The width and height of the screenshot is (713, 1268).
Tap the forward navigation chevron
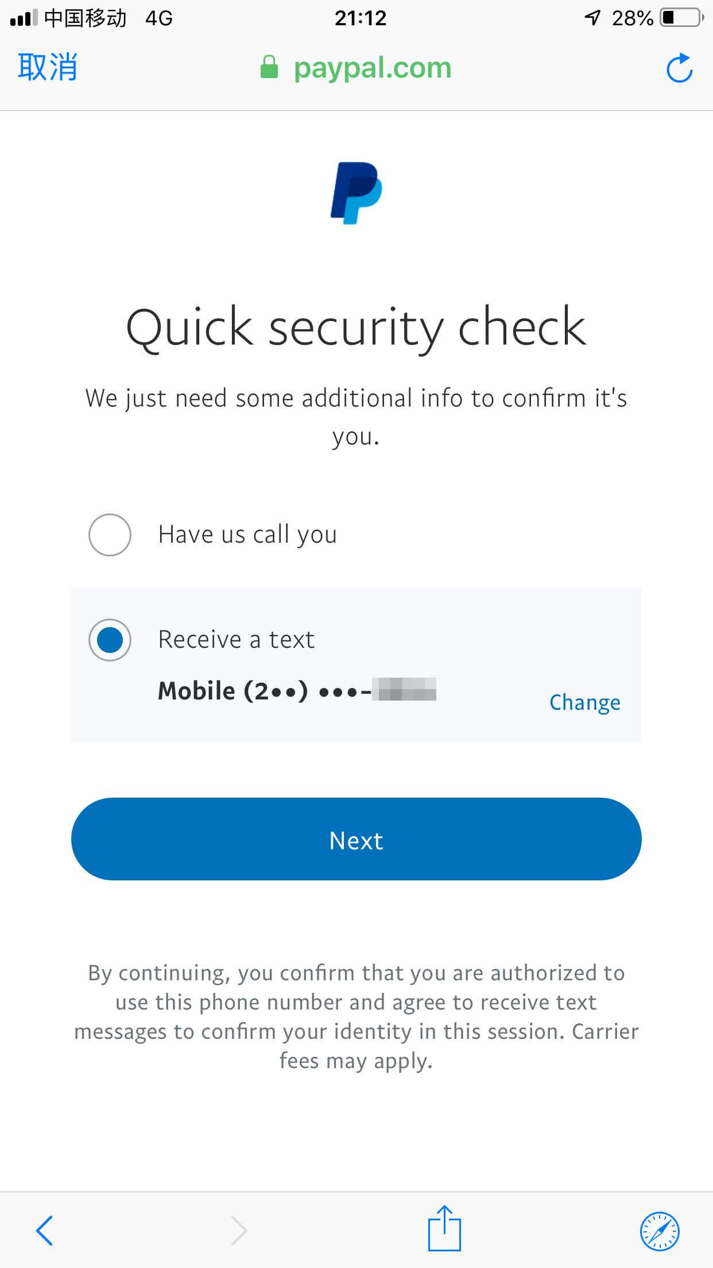coord(239,1230)
